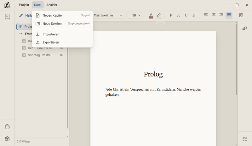The width and height of the screenshot is (252, 146).
Task: Close the application window
Action: pos(247,5)
